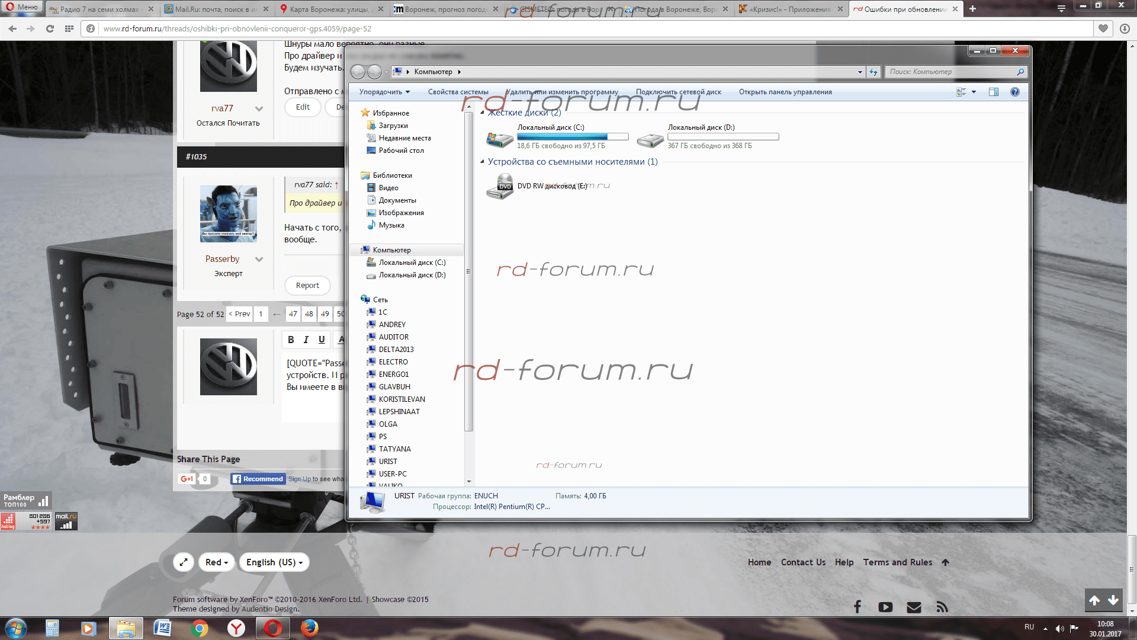Click Свойства системы in Explorer toolbar

[x=458, y=92]
